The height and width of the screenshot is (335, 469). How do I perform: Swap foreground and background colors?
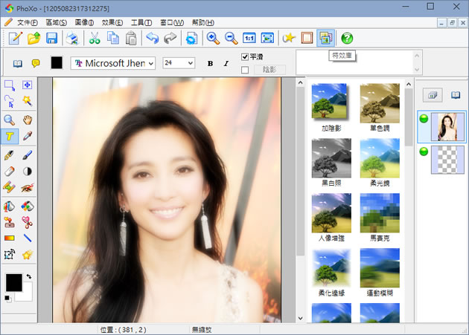point(29,276)
